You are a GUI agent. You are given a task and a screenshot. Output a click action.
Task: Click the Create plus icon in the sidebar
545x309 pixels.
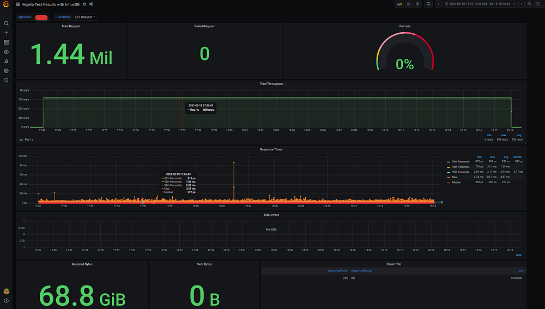pyautogui.click(x=6, y=33)
